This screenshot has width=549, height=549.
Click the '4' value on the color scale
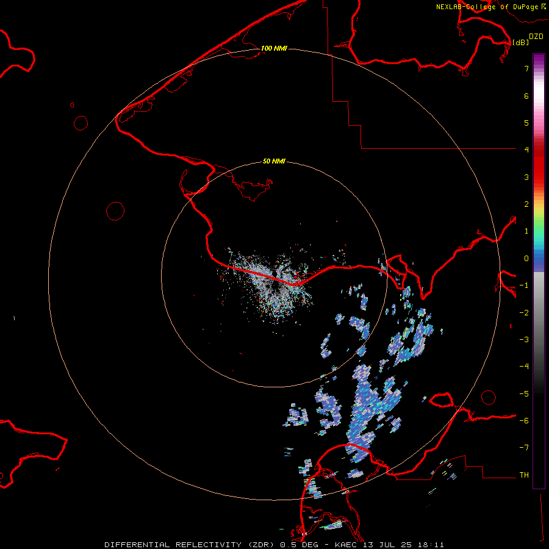526,150
